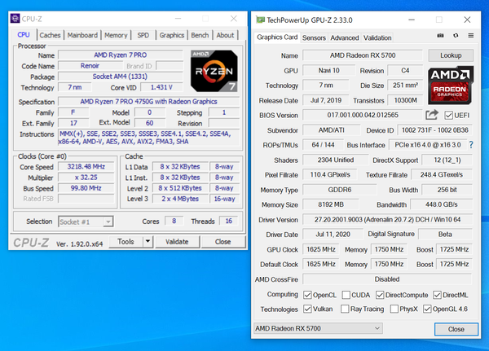This screenshot has width=489, height=351.
Task: Select the Bench tab in CPU-Z
Action: point(200,35)
